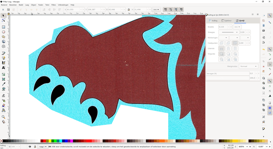Pick the yellow swatch from the palette
Image resolution: width=273 pixels, height=149 pixels.
(50, 141)
